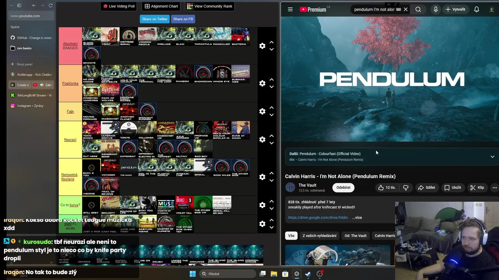
Task: Start YouTube voice search microphone
Action: pos(436,9)
